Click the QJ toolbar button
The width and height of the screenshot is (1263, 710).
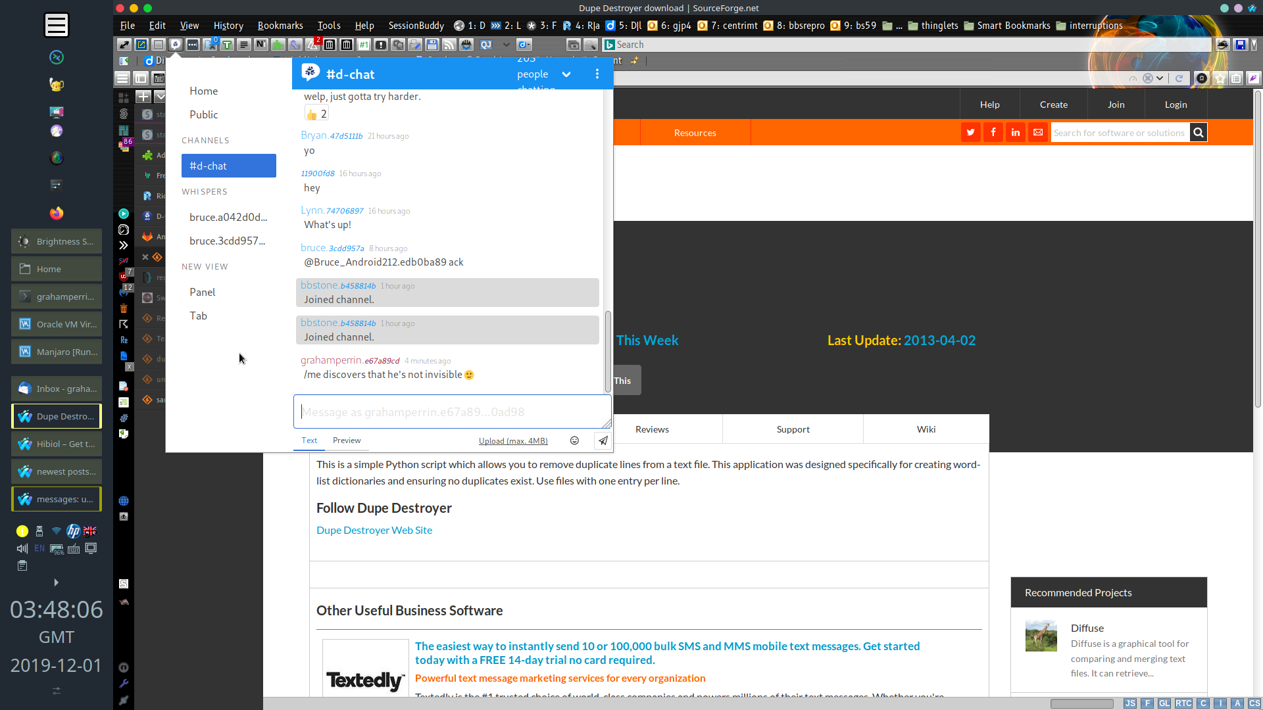[x=486, y=45]
